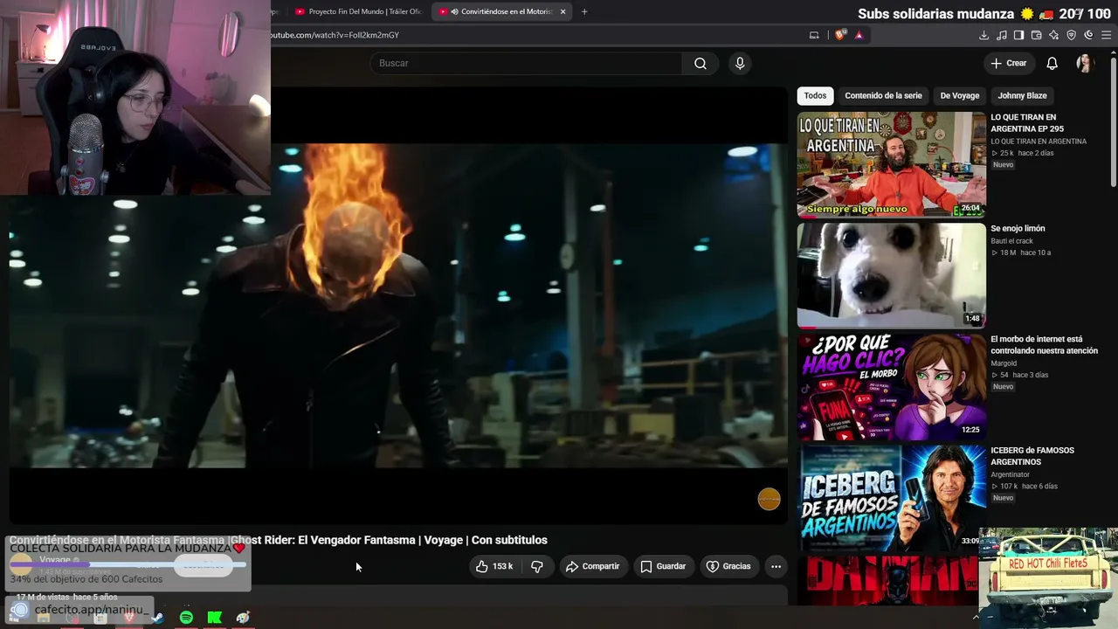Image resolution: width=1118 pixels, height=629 pixels.
Task: Switch to the Proyecto Fin Del Mundo tab
Action: 358,11
